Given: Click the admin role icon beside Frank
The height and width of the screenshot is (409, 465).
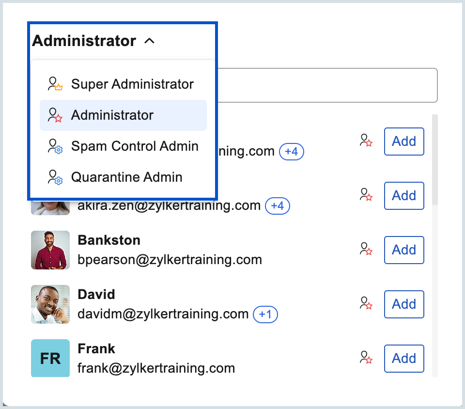Looking at the screenshot, I should (366, 358).
